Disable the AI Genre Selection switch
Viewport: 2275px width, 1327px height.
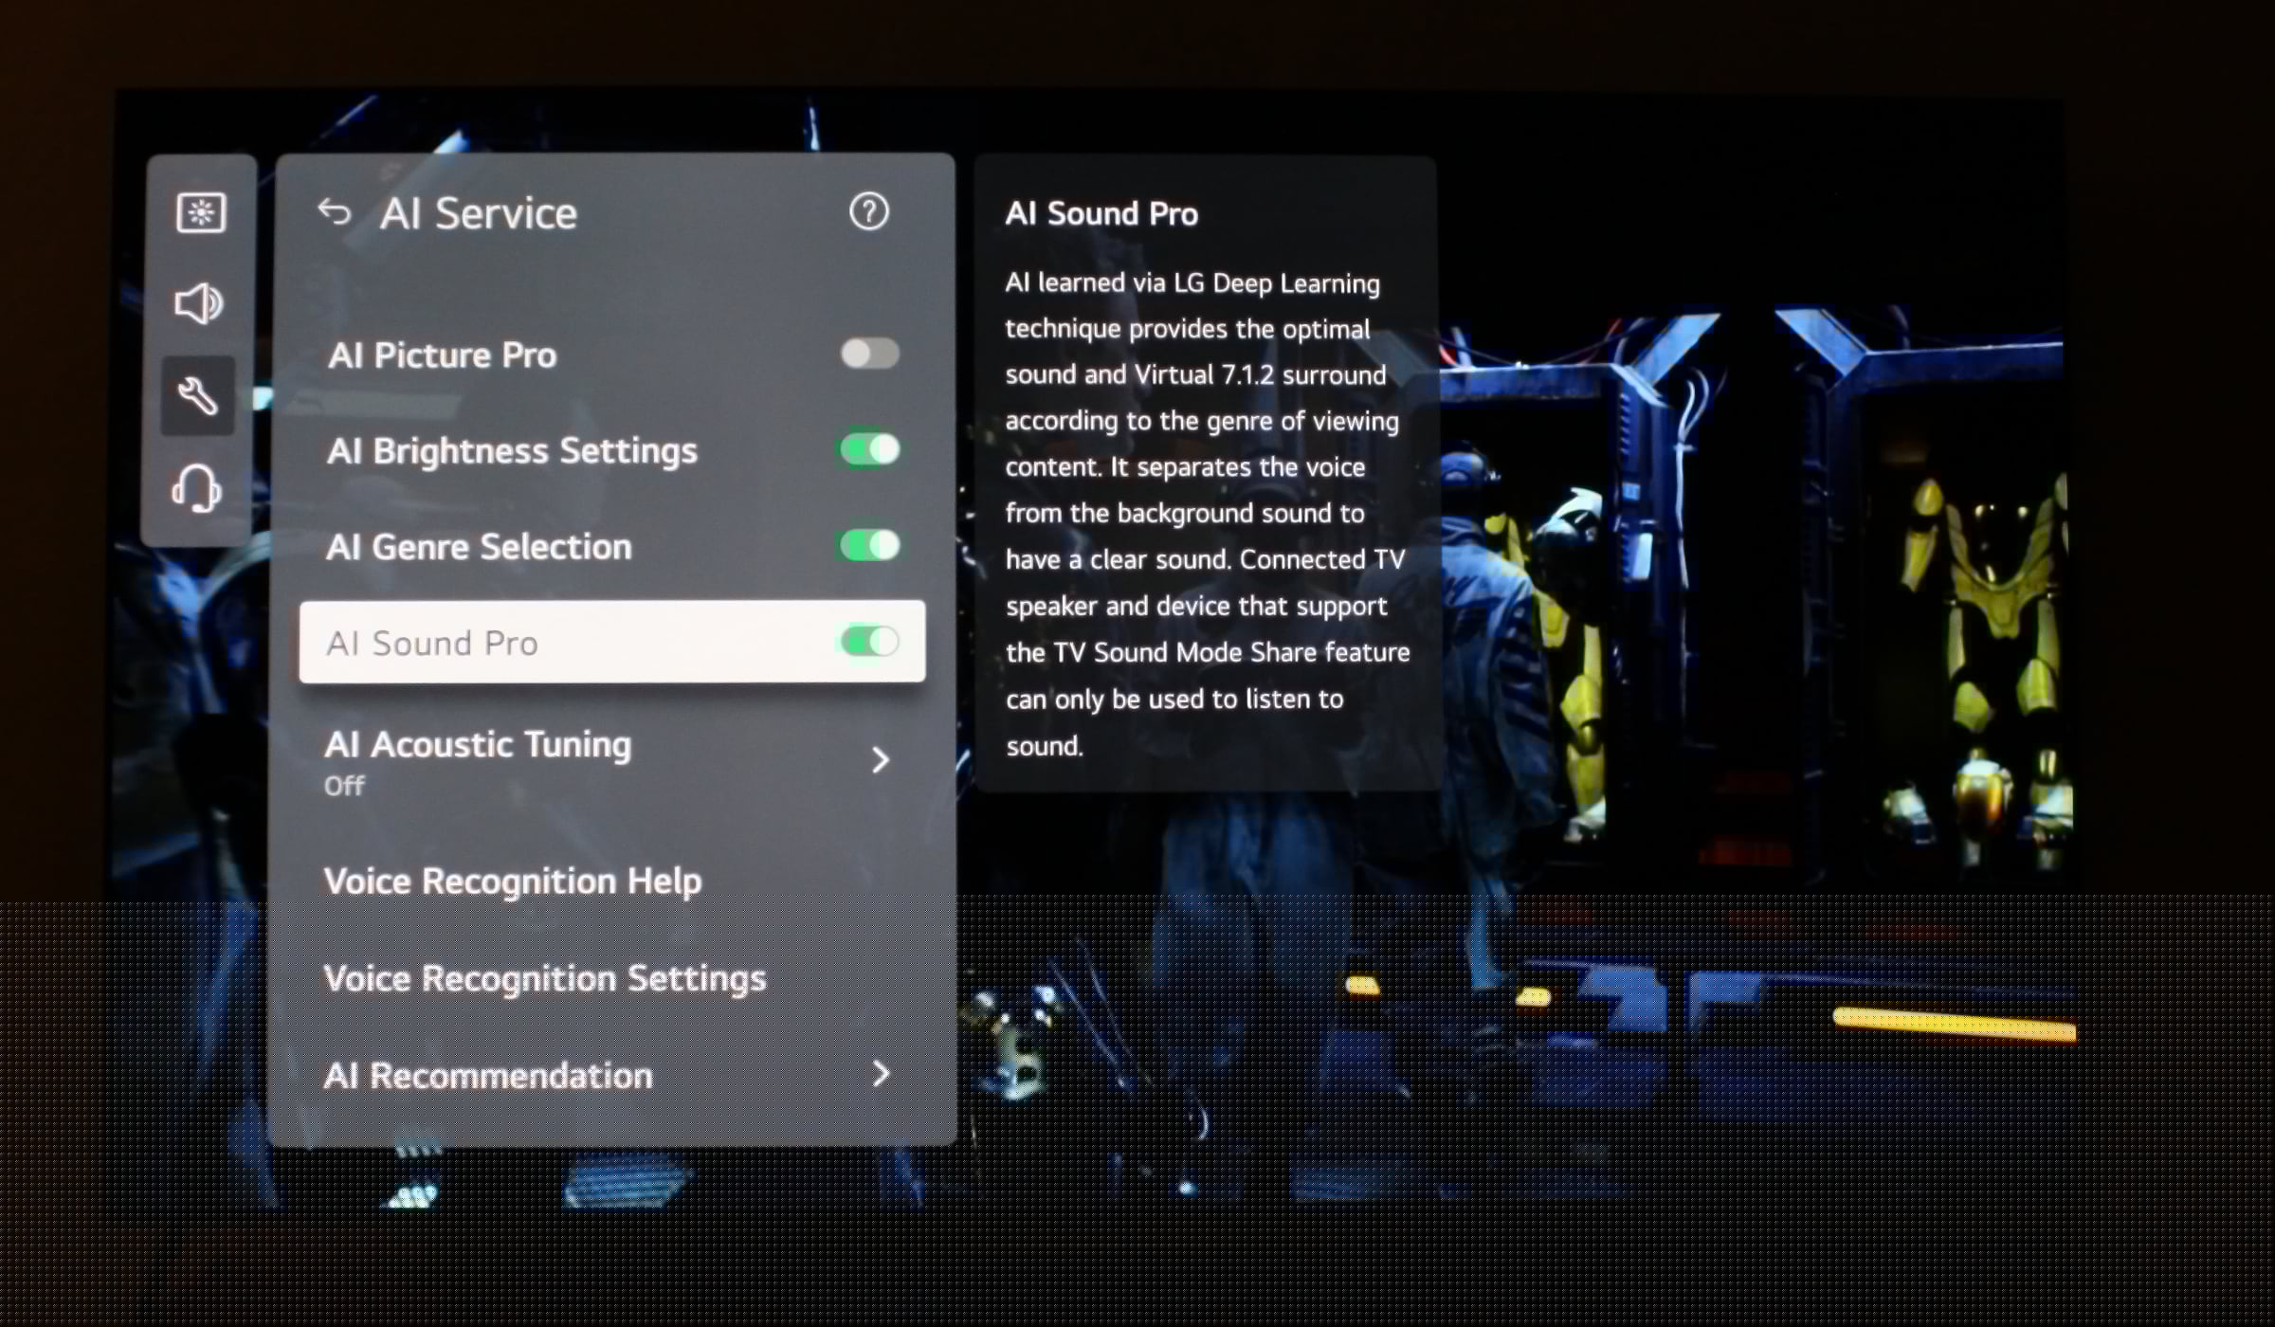click(869, 545)
